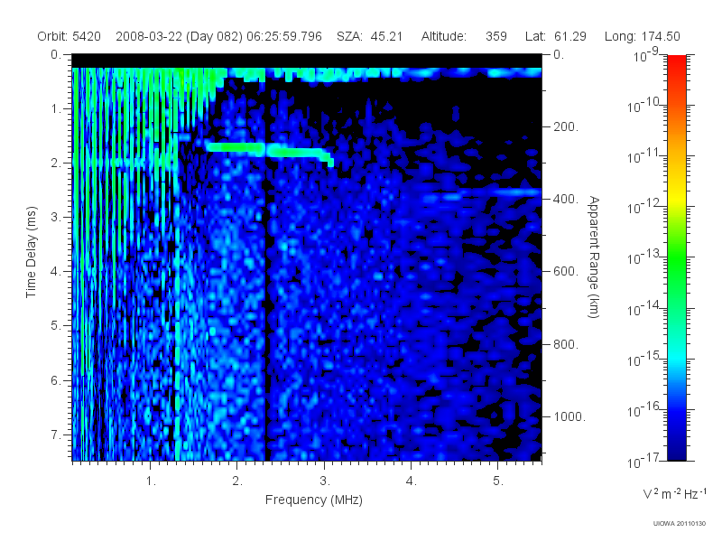The width and height of the screenshot is (722, 542).
Task: Click the apparent range tick label '1000.'
Action: pos(569,416)
